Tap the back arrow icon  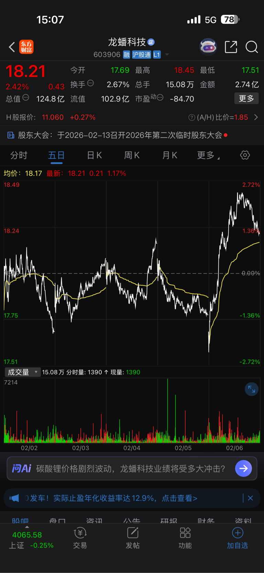12,47
